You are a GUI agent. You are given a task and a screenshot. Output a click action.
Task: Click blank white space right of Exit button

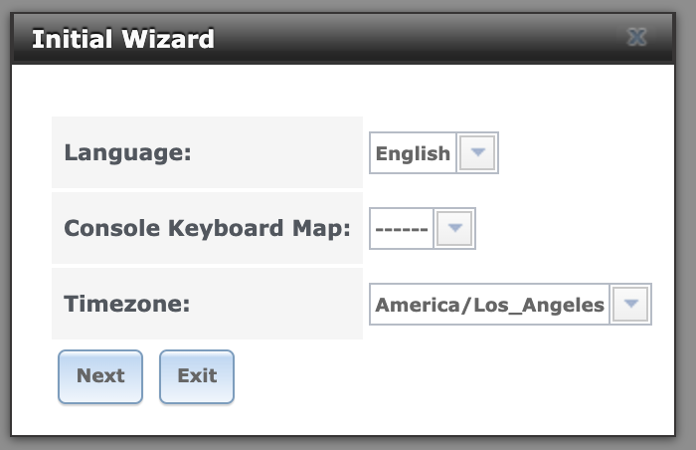coord(447,376)
